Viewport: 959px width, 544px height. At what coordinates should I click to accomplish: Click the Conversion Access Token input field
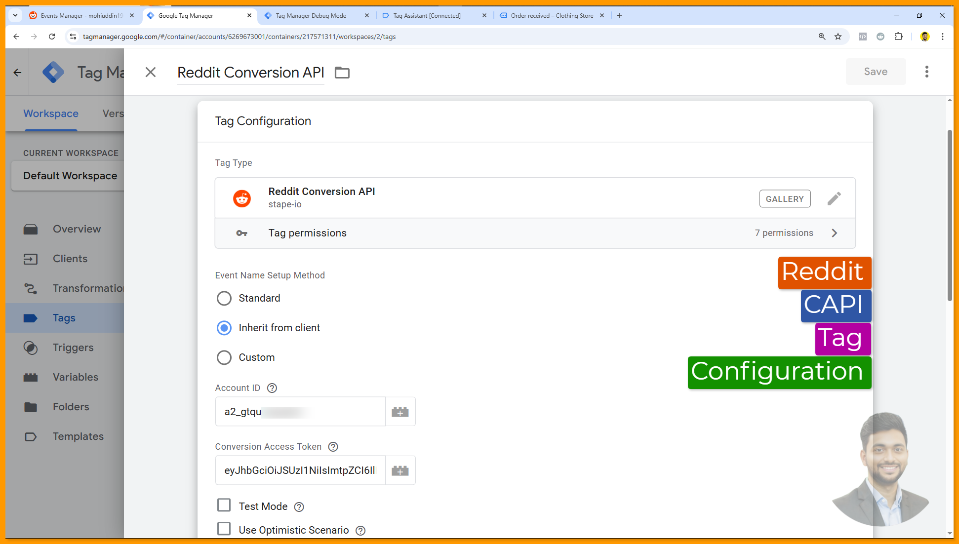coord(300,470)
